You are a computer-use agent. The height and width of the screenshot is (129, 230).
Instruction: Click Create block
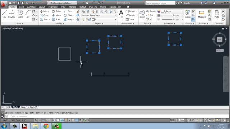click(x=151, y=11)
